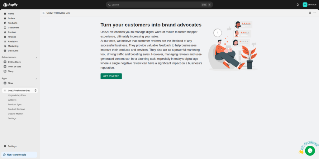The height and width of the screenshot is (159, 319).
Task: Go to Orders in the sidebar
Action: click(x=11, y=18)
